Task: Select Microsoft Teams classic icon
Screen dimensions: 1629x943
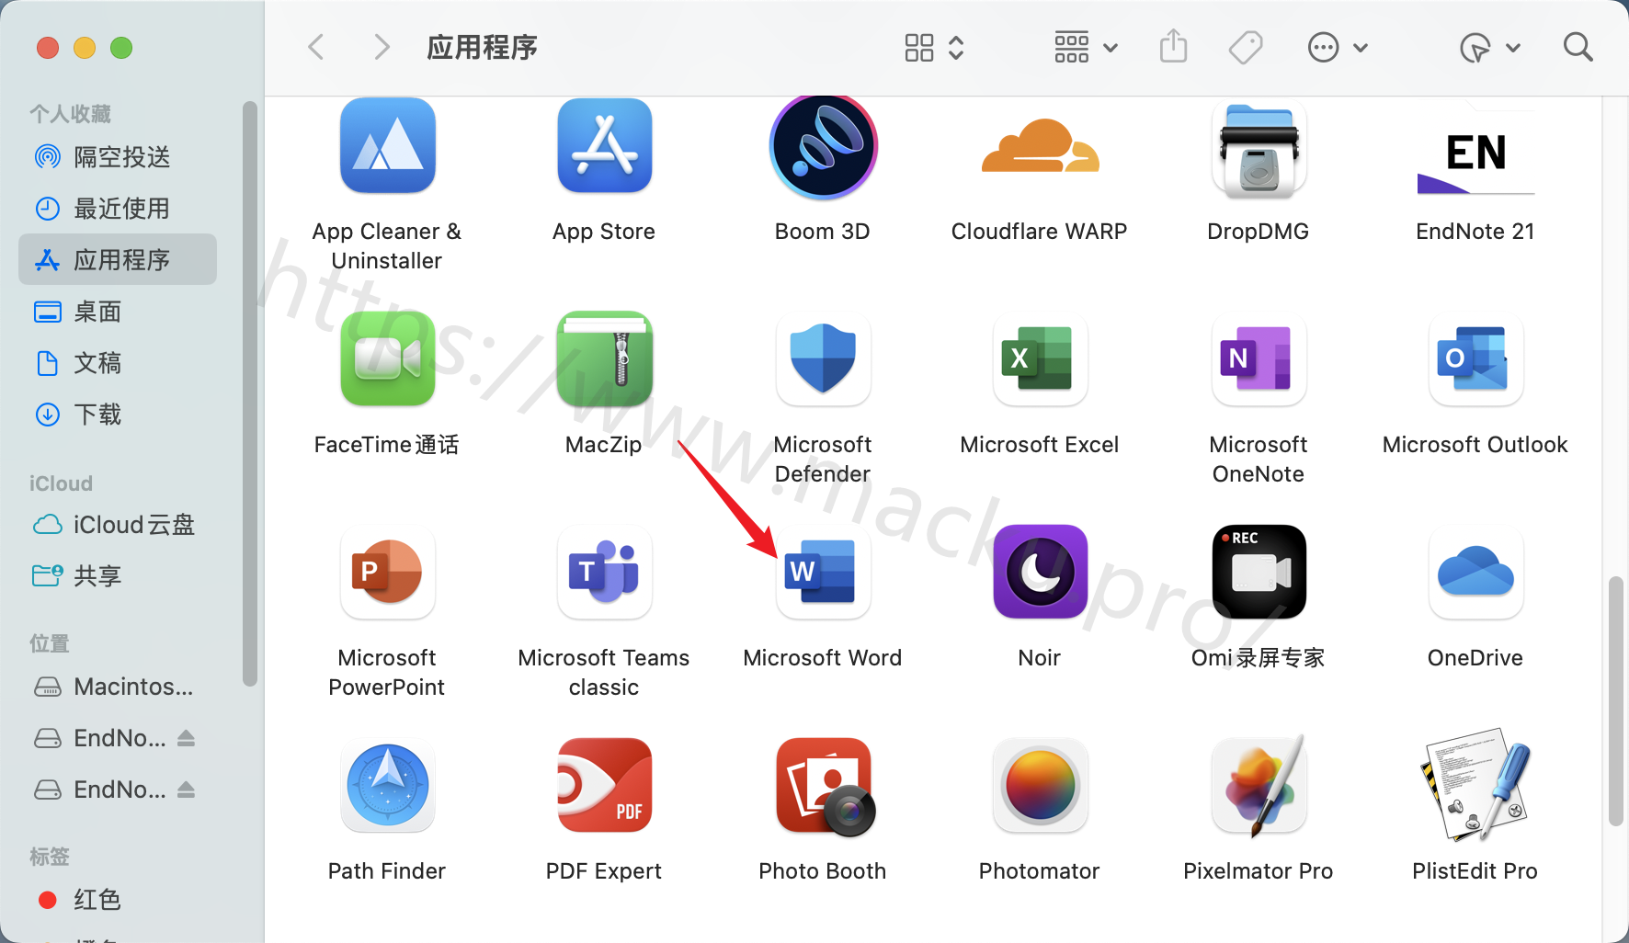Action: [604, 572]
